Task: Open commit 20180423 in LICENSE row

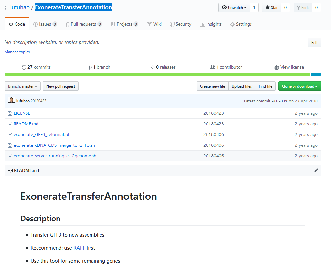Action: point(213,113)
